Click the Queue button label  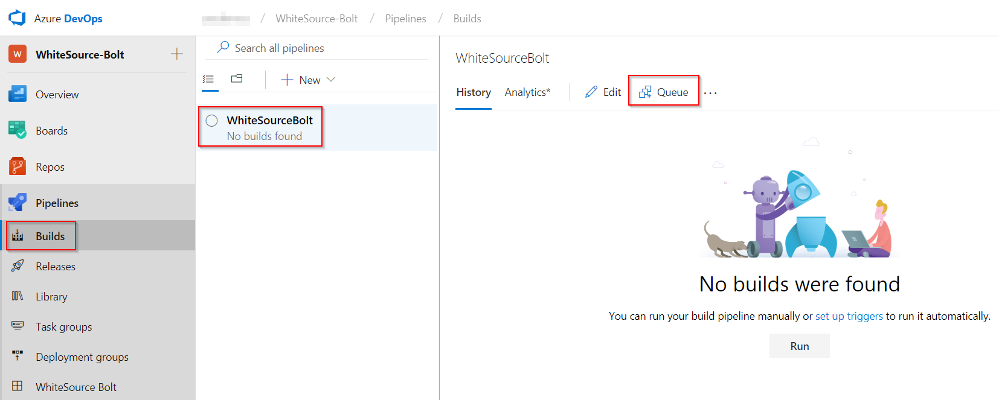673,92
